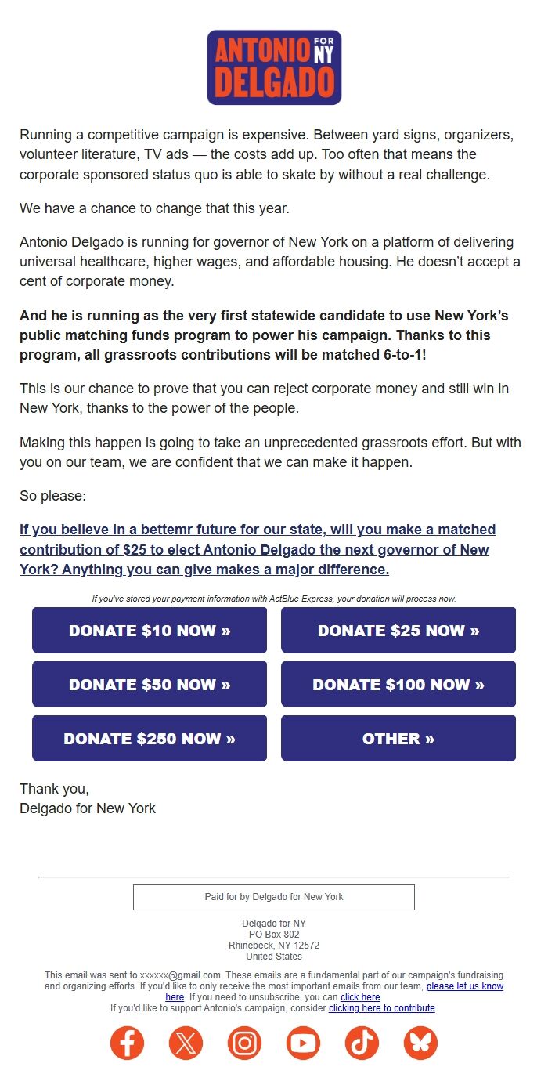Open the 'clicking here to contribute' link
Viewport: 548px width, 1085px height.
[381, 1008]
